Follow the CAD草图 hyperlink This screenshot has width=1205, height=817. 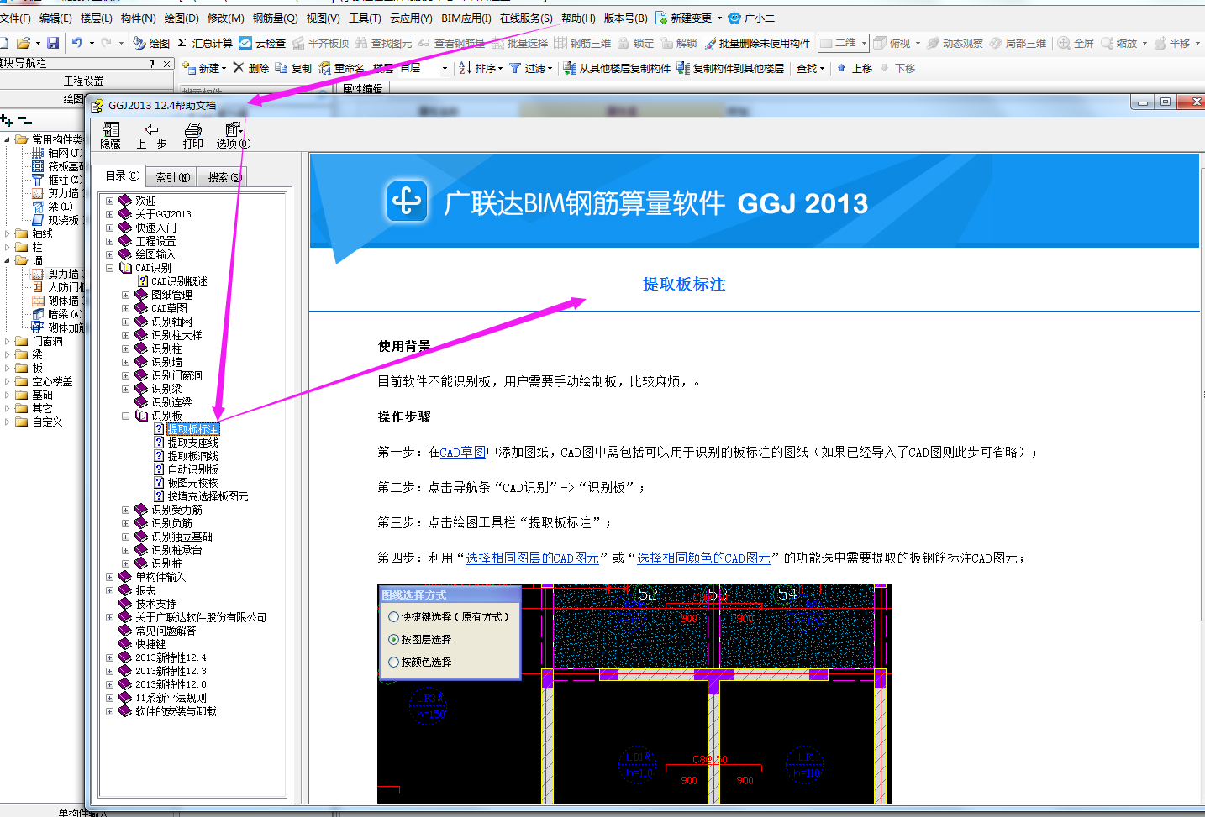pos(463,452)
